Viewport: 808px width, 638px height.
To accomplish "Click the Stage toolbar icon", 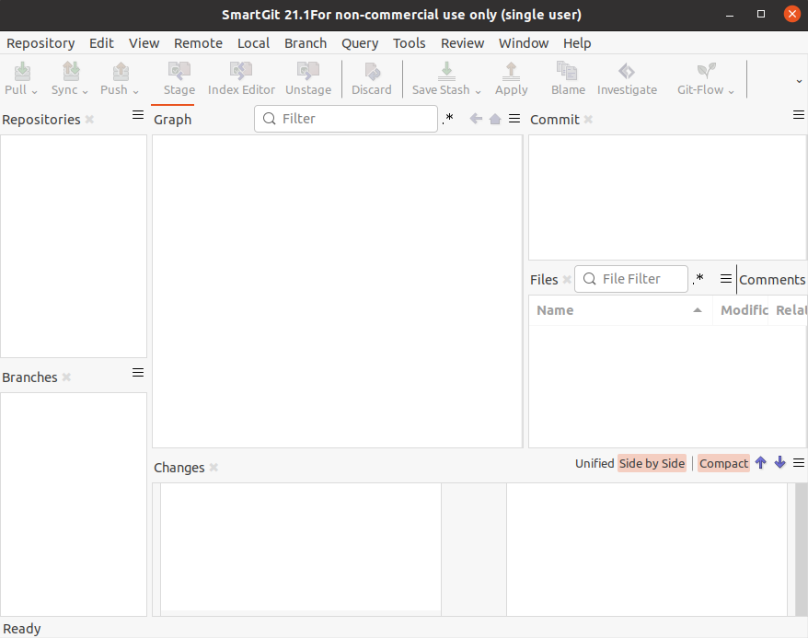I will click(179, 72).
